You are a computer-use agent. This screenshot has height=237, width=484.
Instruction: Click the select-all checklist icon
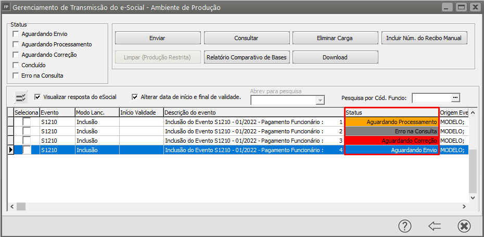tap(21, 98)
